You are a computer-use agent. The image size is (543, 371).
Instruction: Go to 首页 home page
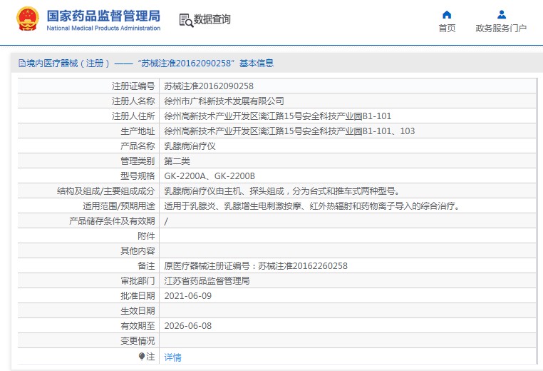pyautogui.click(x=447, y=28)
